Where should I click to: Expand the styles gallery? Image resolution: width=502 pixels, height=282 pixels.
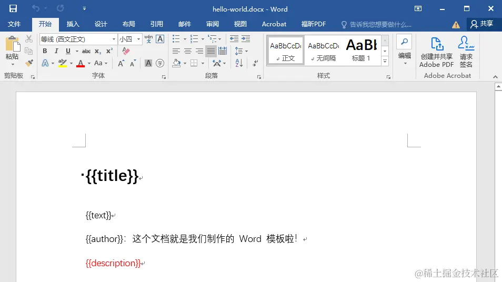click(x=385, y=62)
